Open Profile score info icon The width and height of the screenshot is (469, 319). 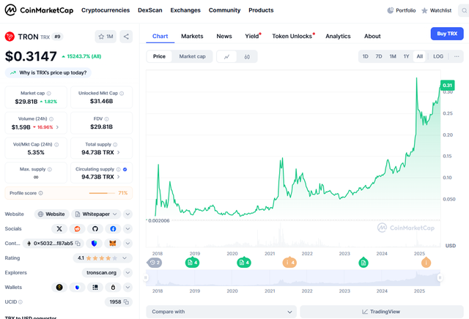tap(41, 193)
